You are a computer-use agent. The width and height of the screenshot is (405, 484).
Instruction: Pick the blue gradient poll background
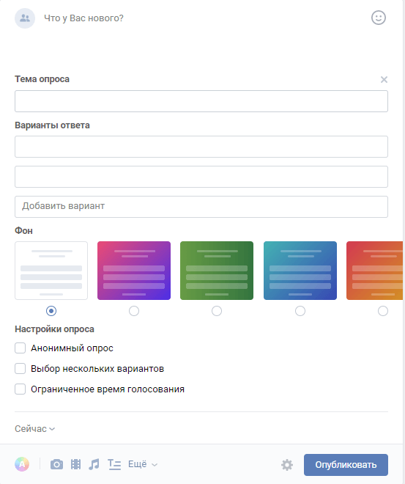pos(300,271)
